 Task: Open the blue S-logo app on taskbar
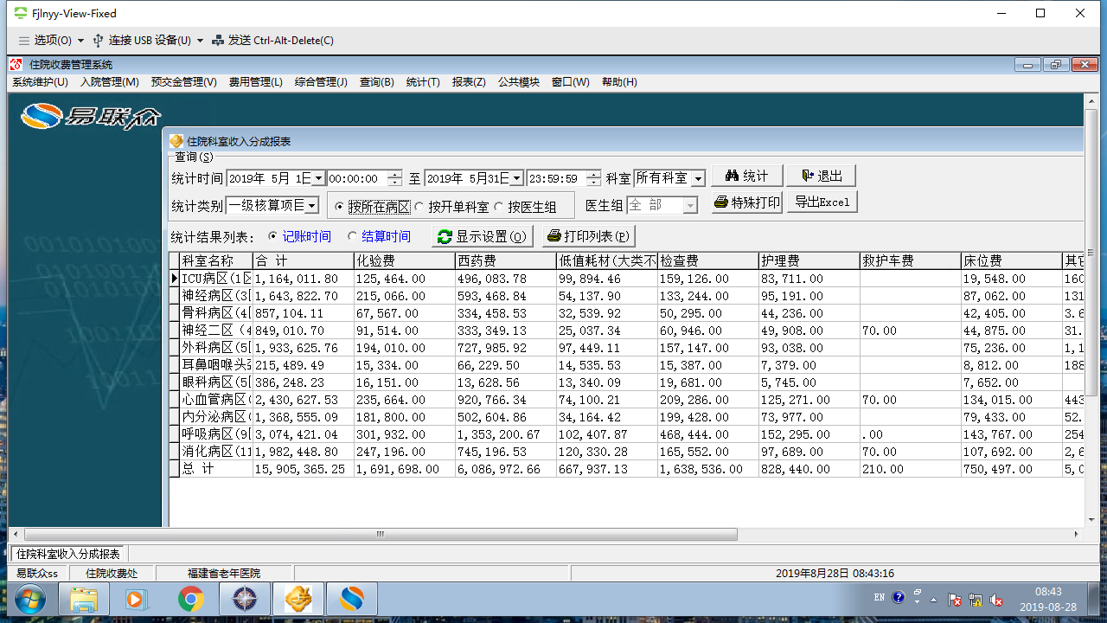pyautogui.click(x=352, y=598)
